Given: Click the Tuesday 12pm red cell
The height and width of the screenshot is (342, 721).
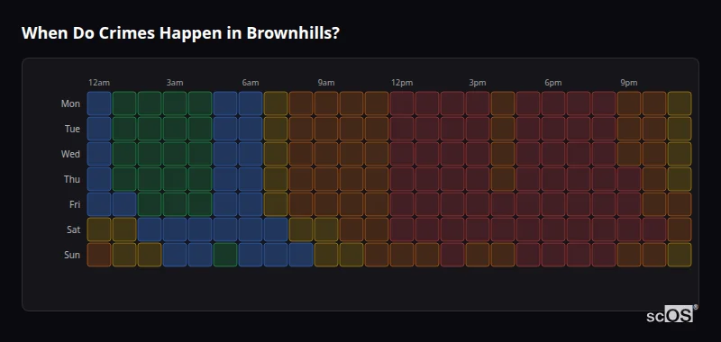Looking at the screenshot, I should [402, 129].
